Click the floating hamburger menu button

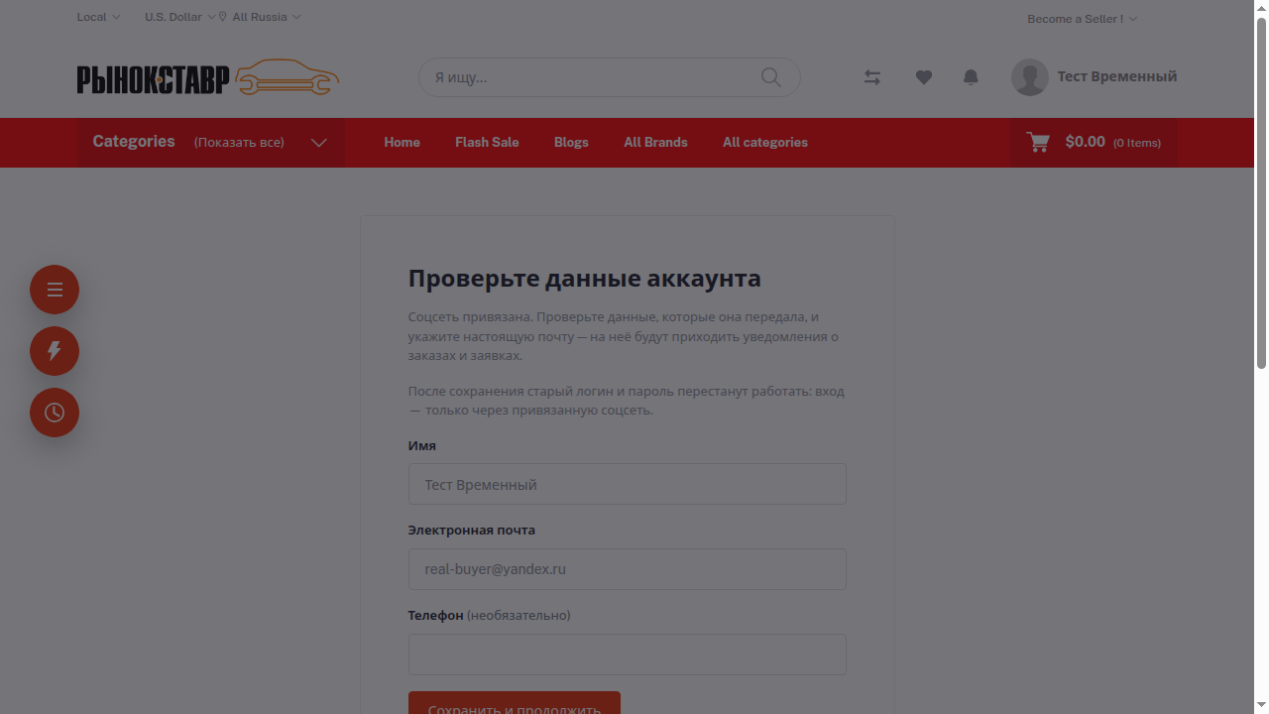point(55,290)
